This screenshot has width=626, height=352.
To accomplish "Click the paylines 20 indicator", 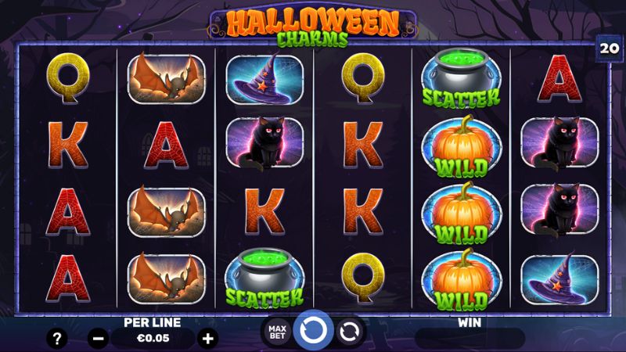I will 610,48.
